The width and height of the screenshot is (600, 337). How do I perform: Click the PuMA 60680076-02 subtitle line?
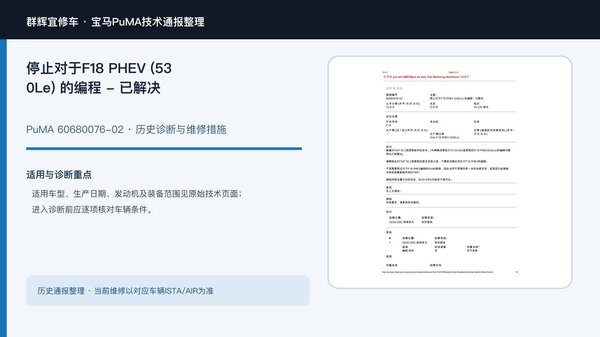(x=126, y=130)
